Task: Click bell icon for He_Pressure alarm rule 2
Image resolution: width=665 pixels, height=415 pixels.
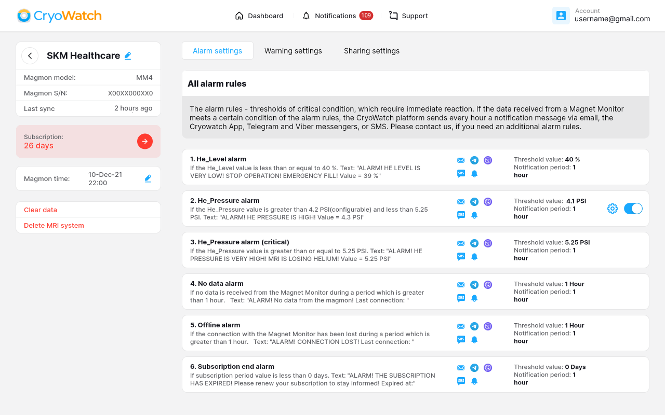Action: [x=474, y=215]
